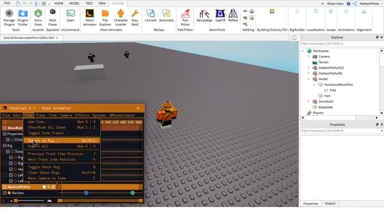
Task: Click the green timeline marker
Action: pos(133,193)
